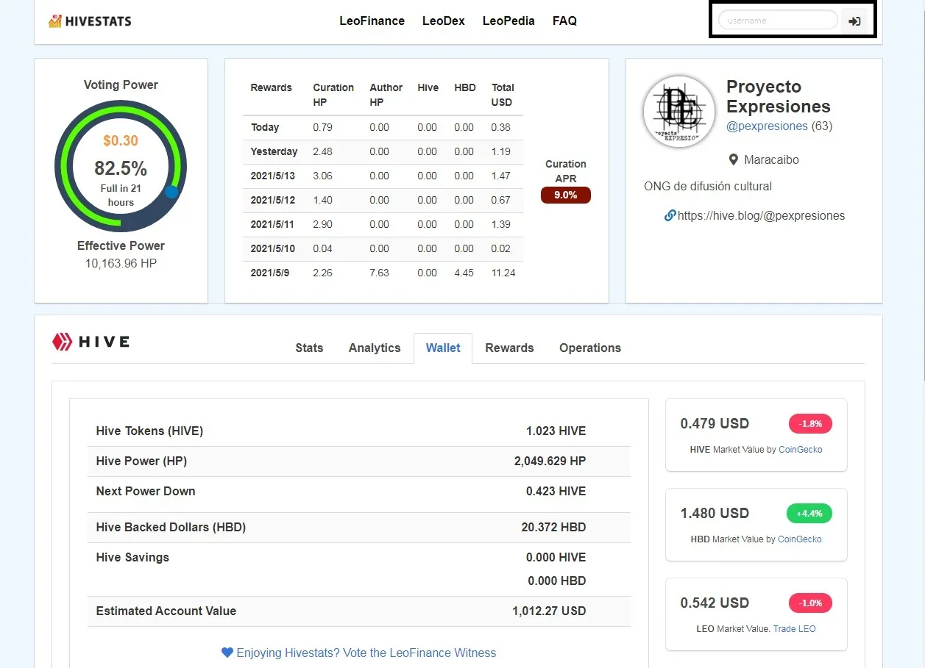Image resolution: width=925 pixels, height=668 pixels.
Task: Click the voting power blue dial knob
Action: [171, 192]
